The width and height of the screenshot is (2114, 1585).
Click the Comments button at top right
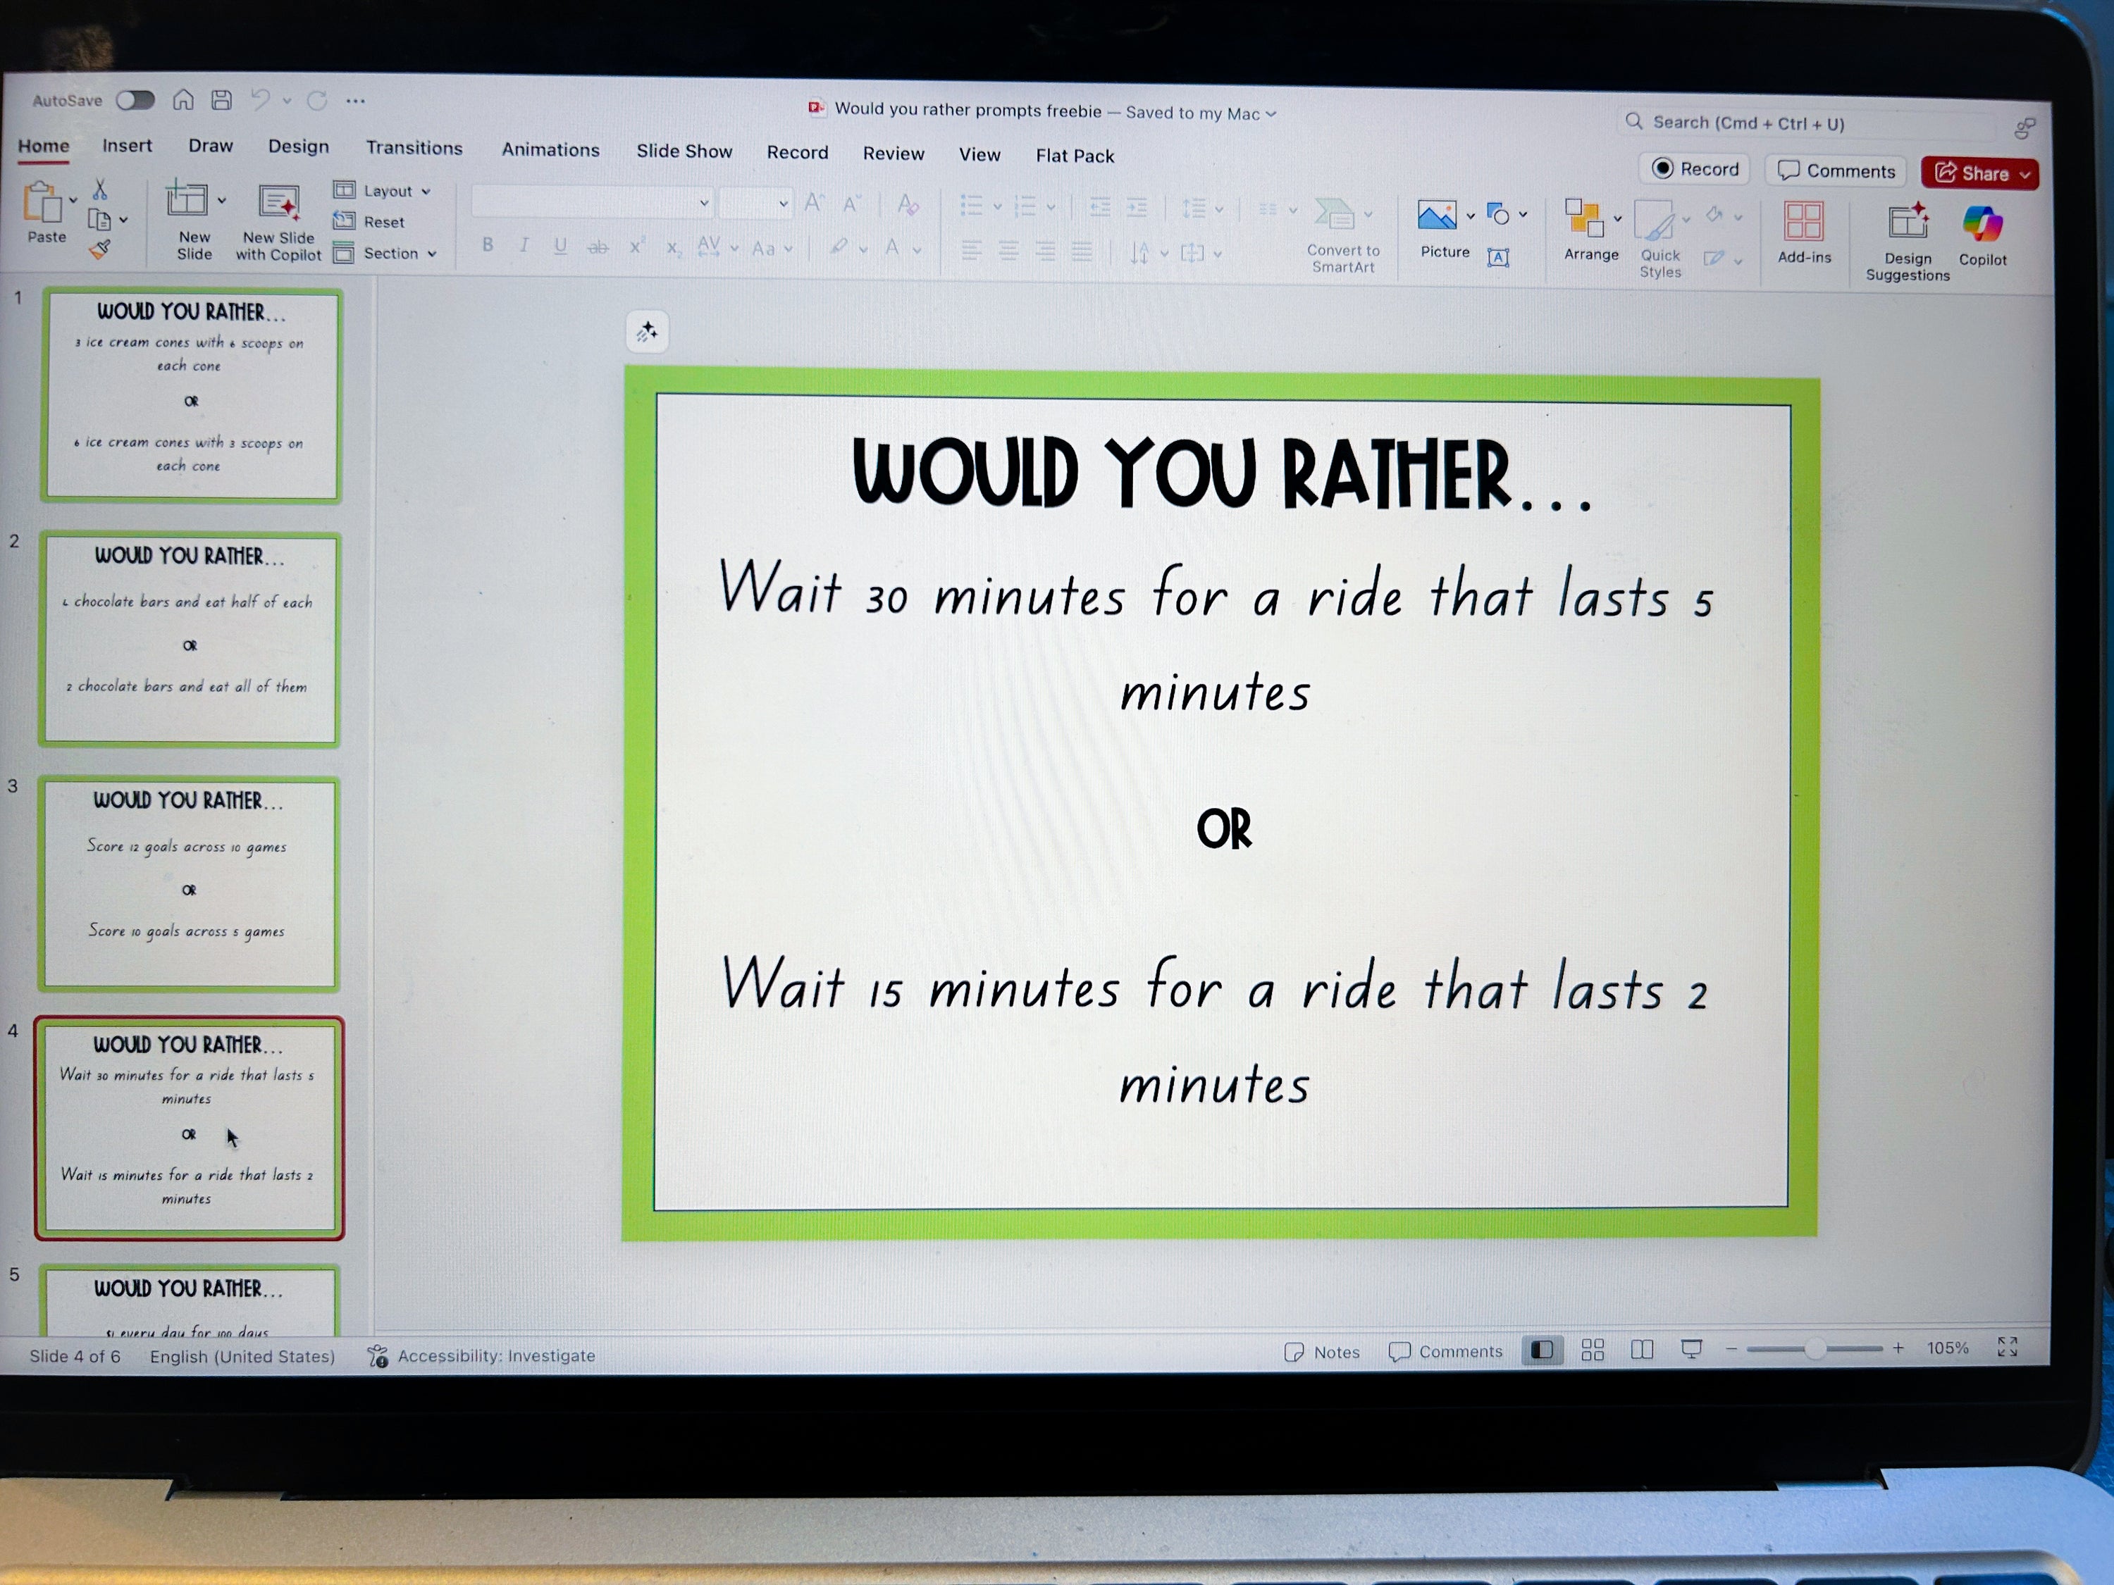coord(1836,171)
